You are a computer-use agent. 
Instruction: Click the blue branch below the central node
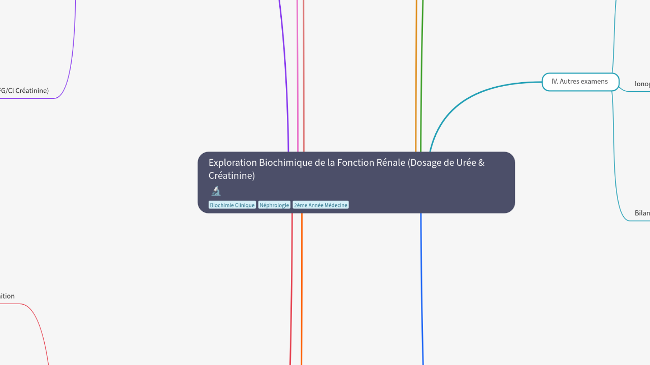pos(421,279)
